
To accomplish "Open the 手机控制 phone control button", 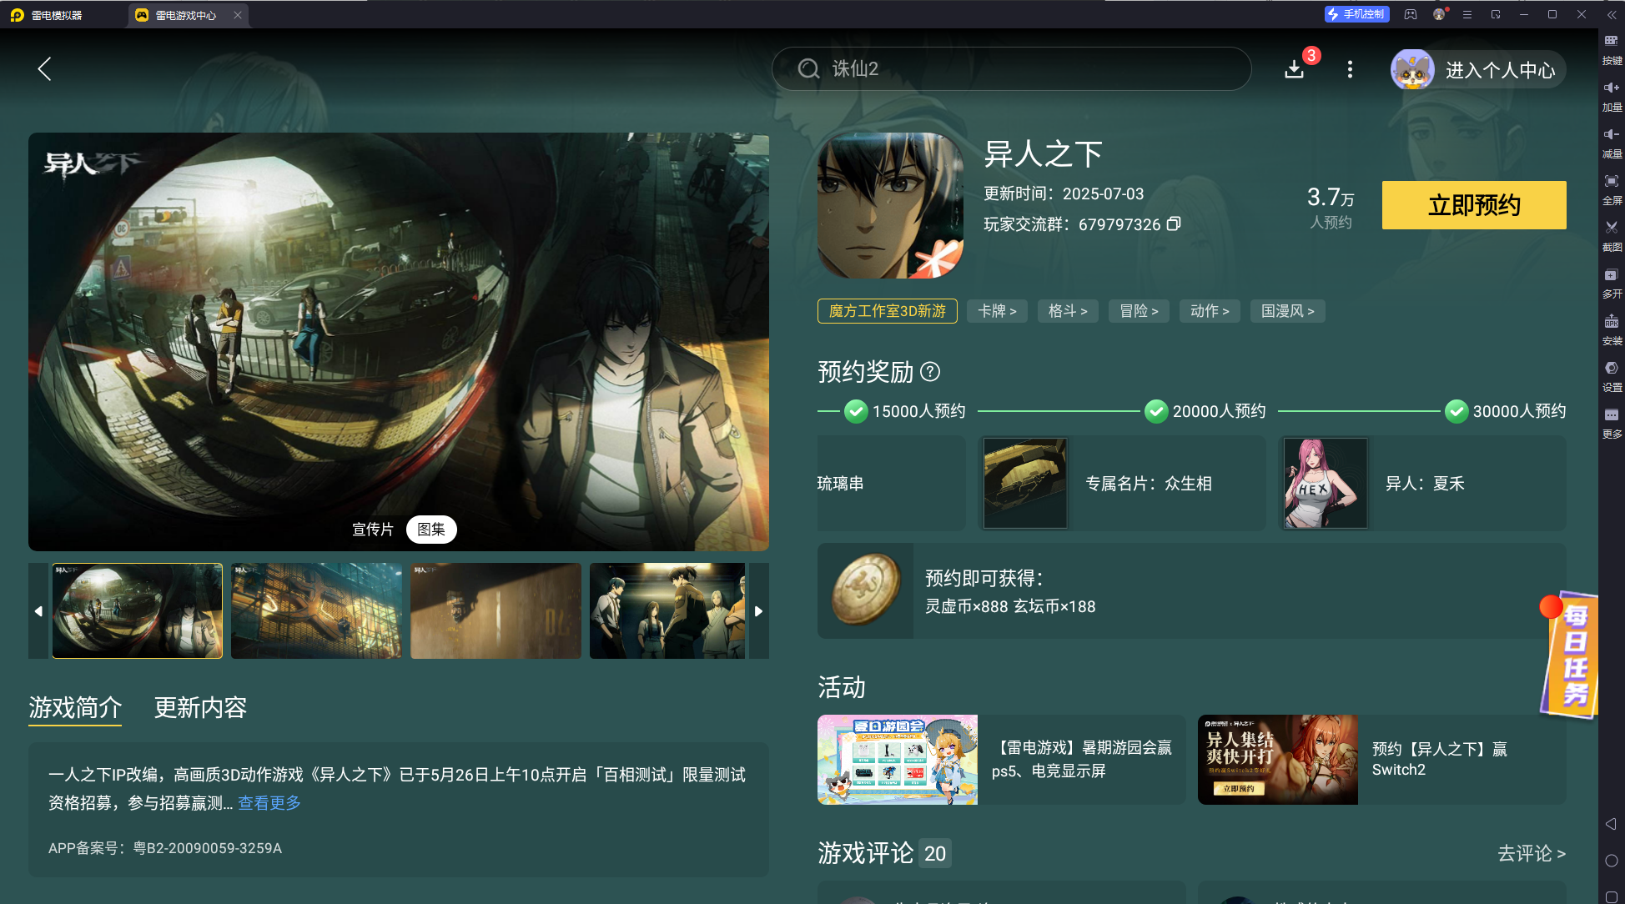I will (x=1356, y=14).
